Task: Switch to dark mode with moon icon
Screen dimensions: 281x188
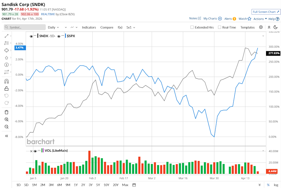Action: point(275,27)
